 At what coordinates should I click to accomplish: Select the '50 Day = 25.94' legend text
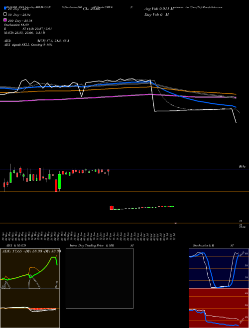pyautogui.click(x=18, y=15)
